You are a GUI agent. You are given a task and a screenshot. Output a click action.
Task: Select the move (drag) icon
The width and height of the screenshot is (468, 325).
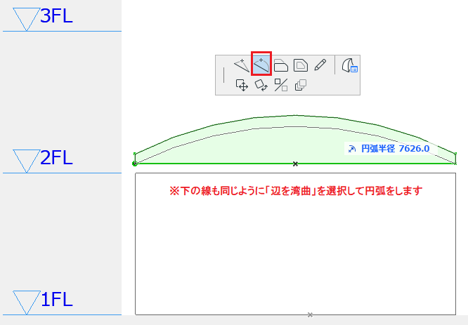pyautogui.click(x=242, y=85)
